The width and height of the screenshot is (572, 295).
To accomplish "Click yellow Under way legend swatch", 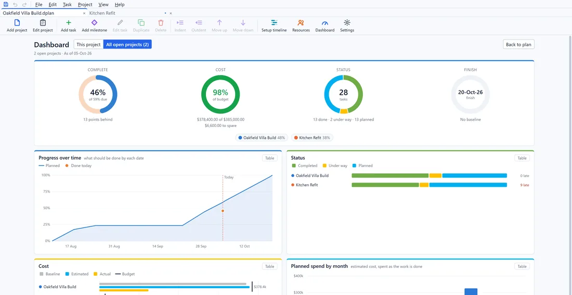I will 324,166.
